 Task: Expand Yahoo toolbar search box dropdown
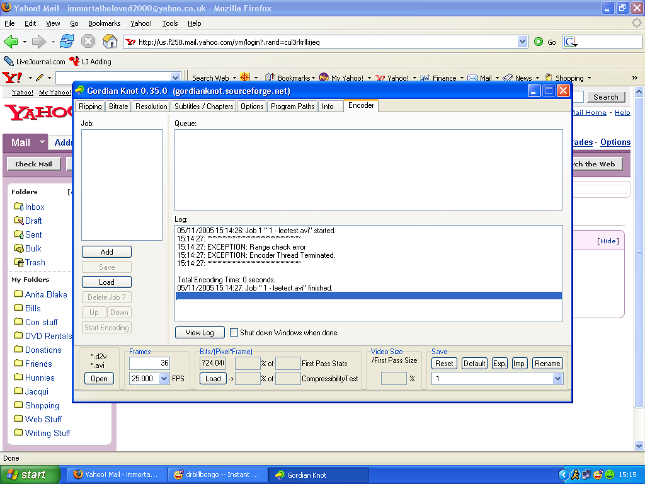175,78
